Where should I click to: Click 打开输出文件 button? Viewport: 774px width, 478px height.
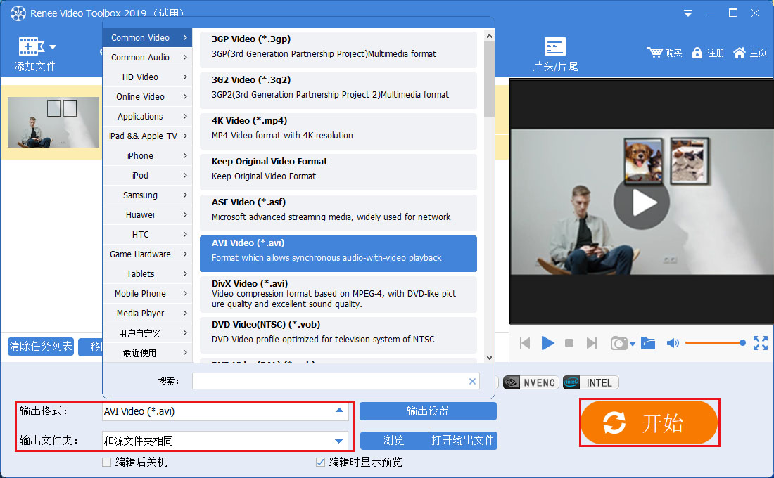click(x=463, y=441)
